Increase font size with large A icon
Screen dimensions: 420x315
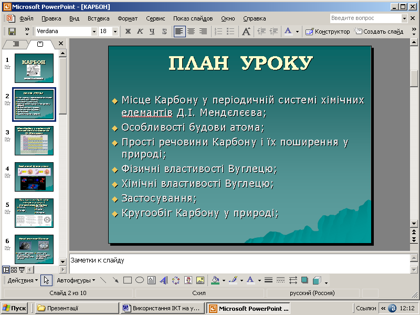[x=246, y=31]
